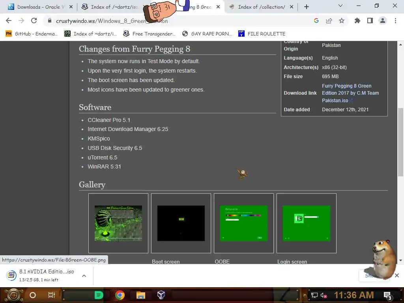Open Chrome three-dot menu
Viewport: 404px width, 303px height.
[x=395, y=21]
